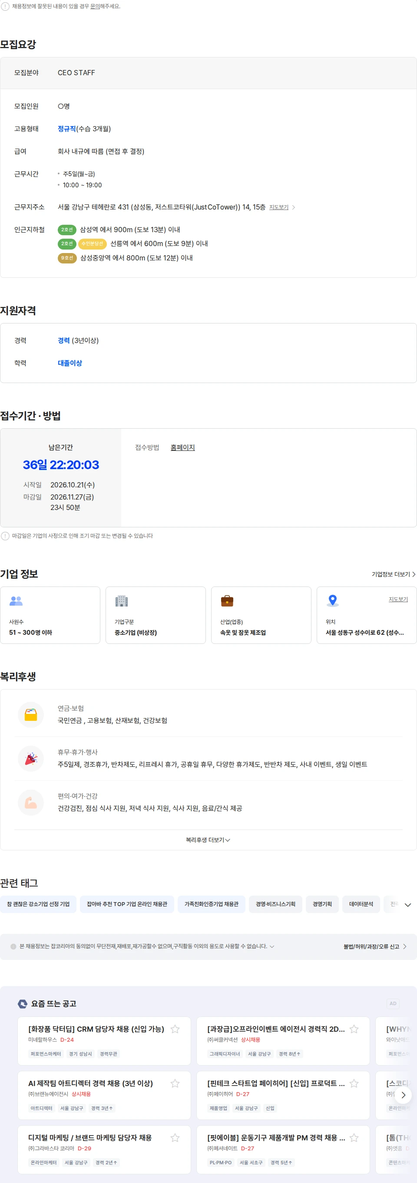Bookmark the 핏에이블 운동기구 제품개발 PM posting

point(354,1137)
